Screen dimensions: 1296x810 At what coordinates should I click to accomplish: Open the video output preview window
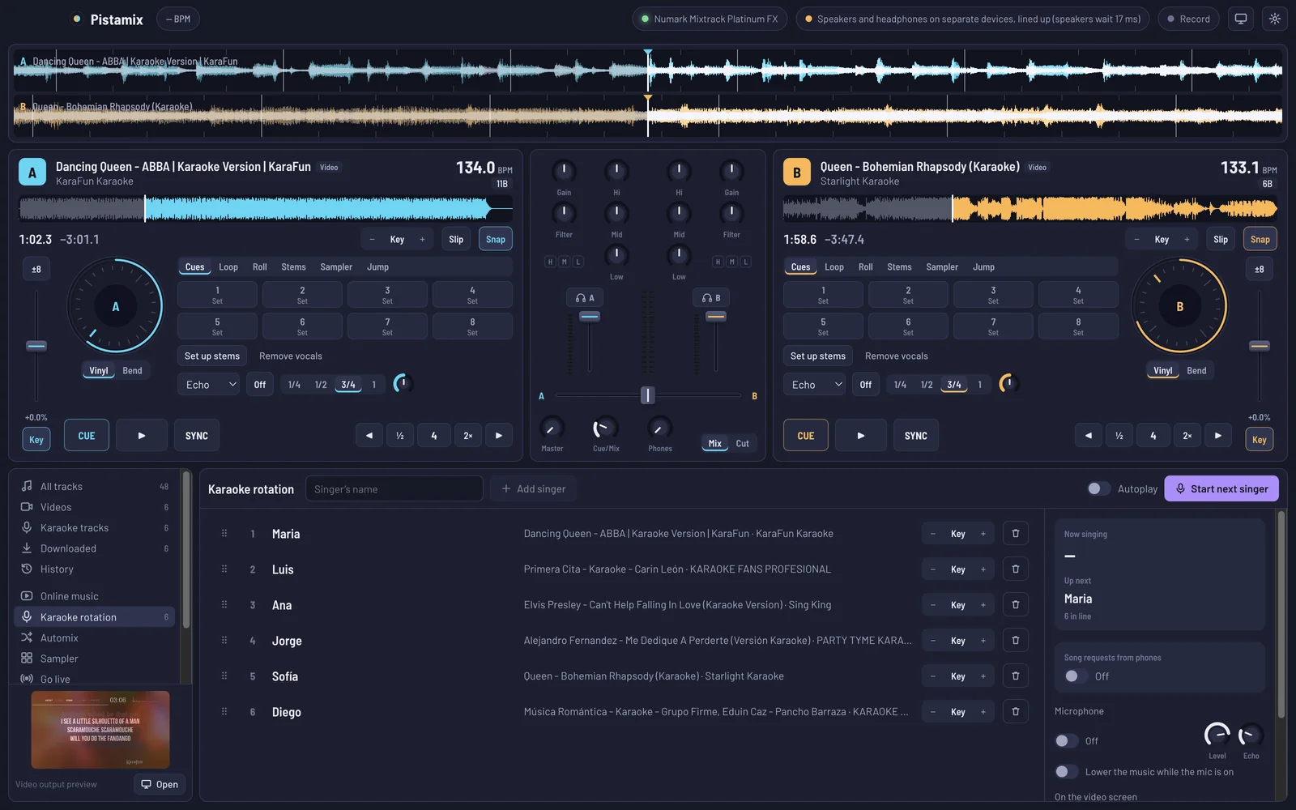pyautogui.click(x=160, y=784)
